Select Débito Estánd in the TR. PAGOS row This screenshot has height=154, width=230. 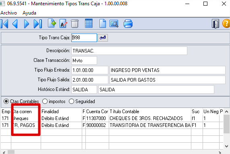coord(61,125)
